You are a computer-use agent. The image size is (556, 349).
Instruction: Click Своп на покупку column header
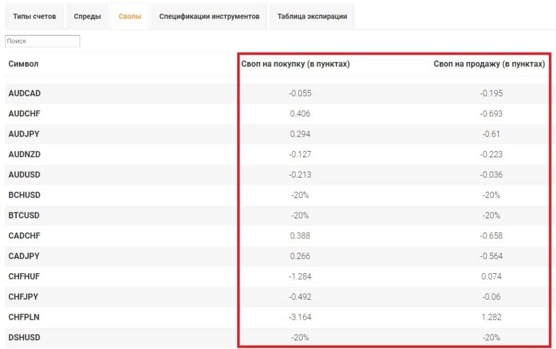[295, 64]
